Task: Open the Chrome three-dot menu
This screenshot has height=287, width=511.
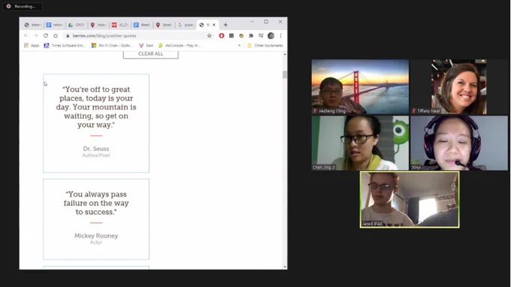Action: 280,35
